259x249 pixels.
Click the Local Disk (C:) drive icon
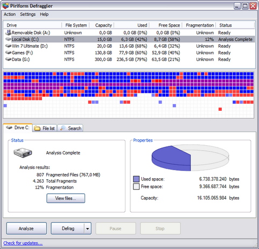[x=8, y=39]
